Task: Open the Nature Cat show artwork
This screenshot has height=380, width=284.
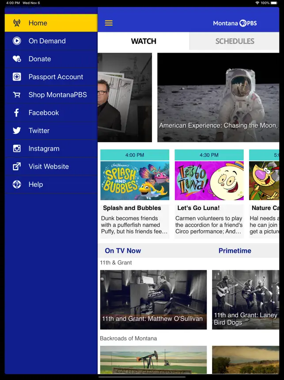Action: [x=264, y=181]
